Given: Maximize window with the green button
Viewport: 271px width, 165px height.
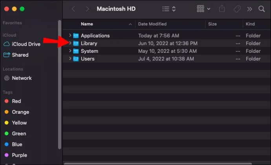Looking at the screenshot, I should click(x=22, y=9).
